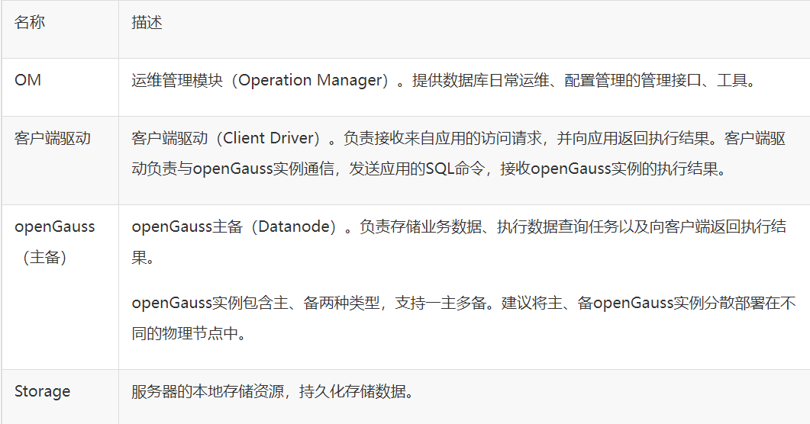Click the openGauss name cell in first column
The width and height of the screenshot is (810, 424).
pos(54,227)
